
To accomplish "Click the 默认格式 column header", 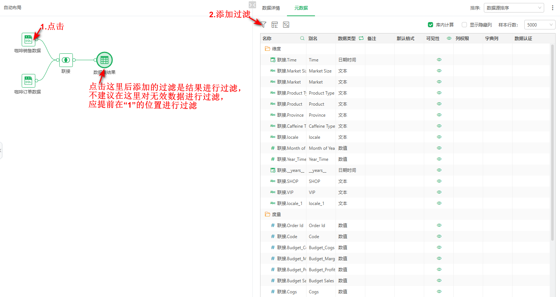I will (405, 38).
